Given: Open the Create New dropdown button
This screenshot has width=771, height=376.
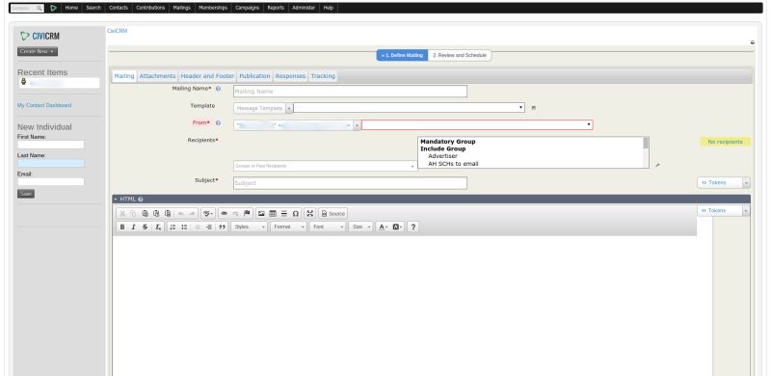Looking at the screenshot, I should tap(38, 51).
